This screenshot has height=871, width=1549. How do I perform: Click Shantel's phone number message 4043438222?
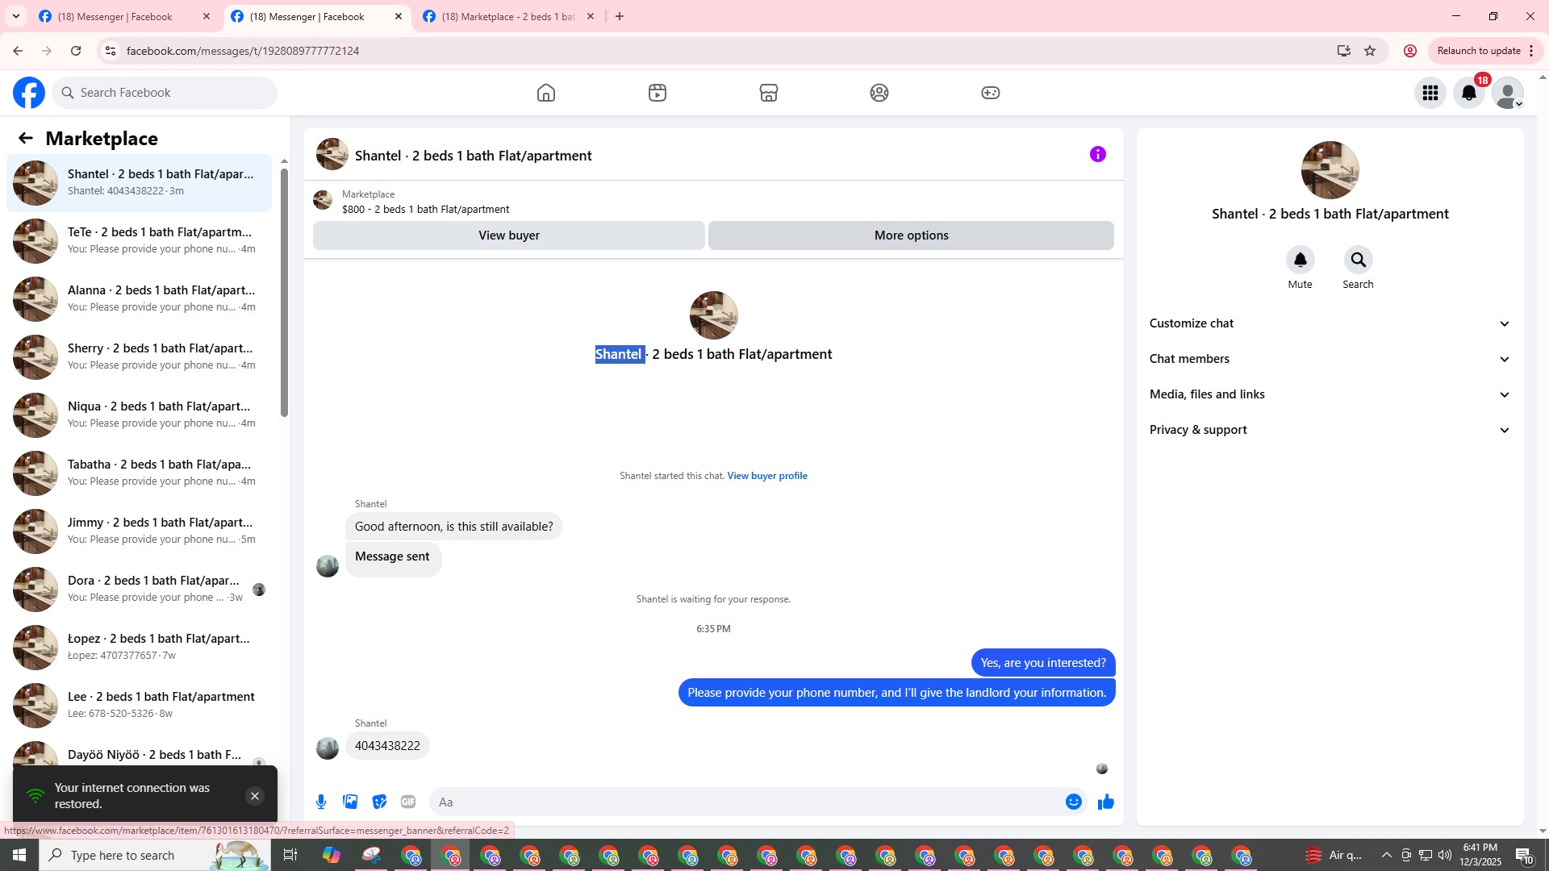[387, 746]
